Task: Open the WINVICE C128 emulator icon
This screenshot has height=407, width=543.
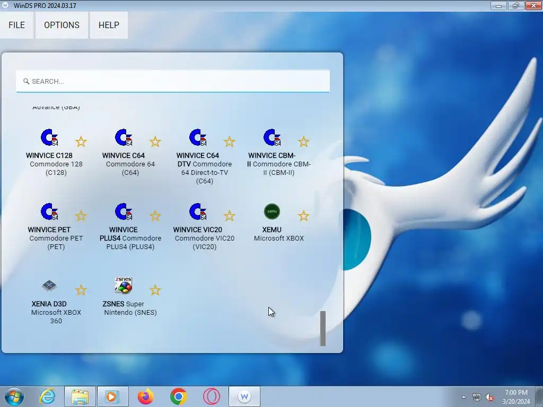Action: tap(49, 137)
